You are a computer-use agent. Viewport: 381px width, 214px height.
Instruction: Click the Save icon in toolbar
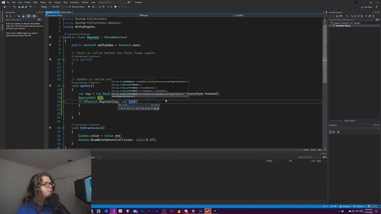pos(23,7)
